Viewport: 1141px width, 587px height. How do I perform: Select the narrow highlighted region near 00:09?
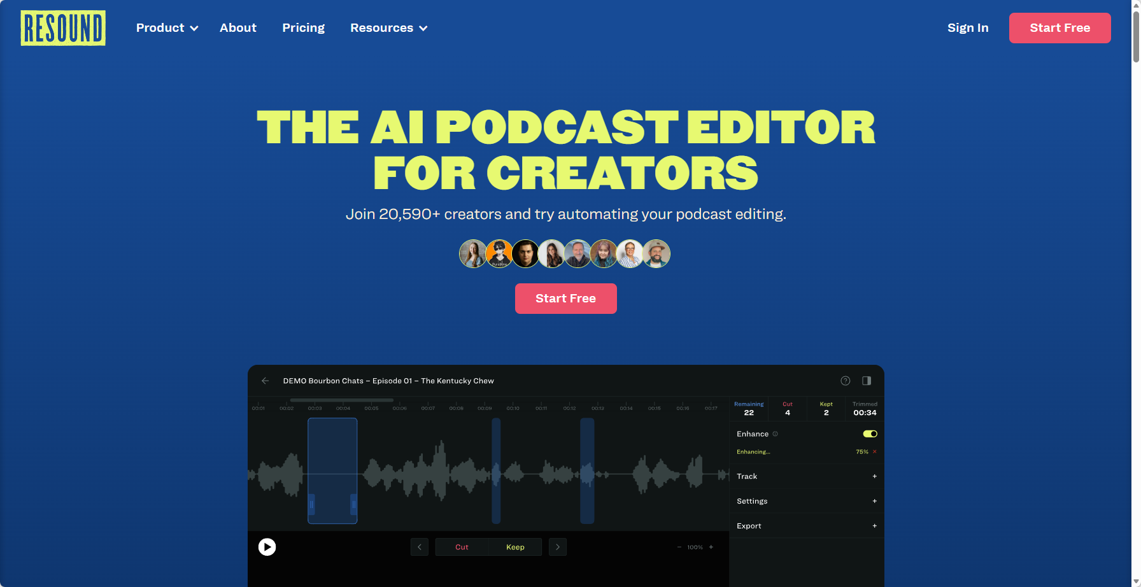[x=496, y=470]
